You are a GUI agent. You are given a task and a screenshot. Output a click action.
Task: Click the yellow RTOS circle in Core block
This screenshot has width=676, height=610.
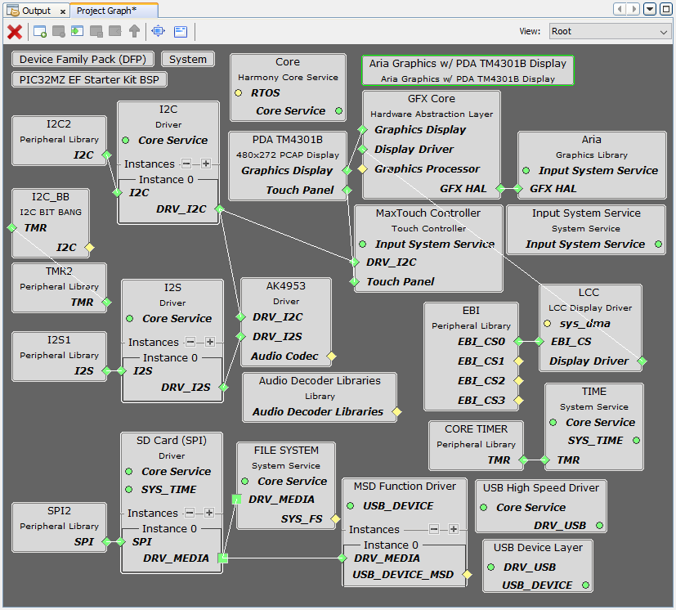pos(239,93)
